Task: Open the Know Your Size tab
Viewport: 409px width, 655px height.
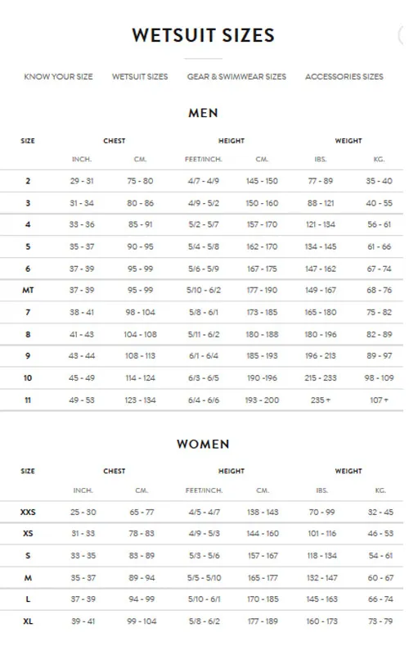Action: click(58, 77)
